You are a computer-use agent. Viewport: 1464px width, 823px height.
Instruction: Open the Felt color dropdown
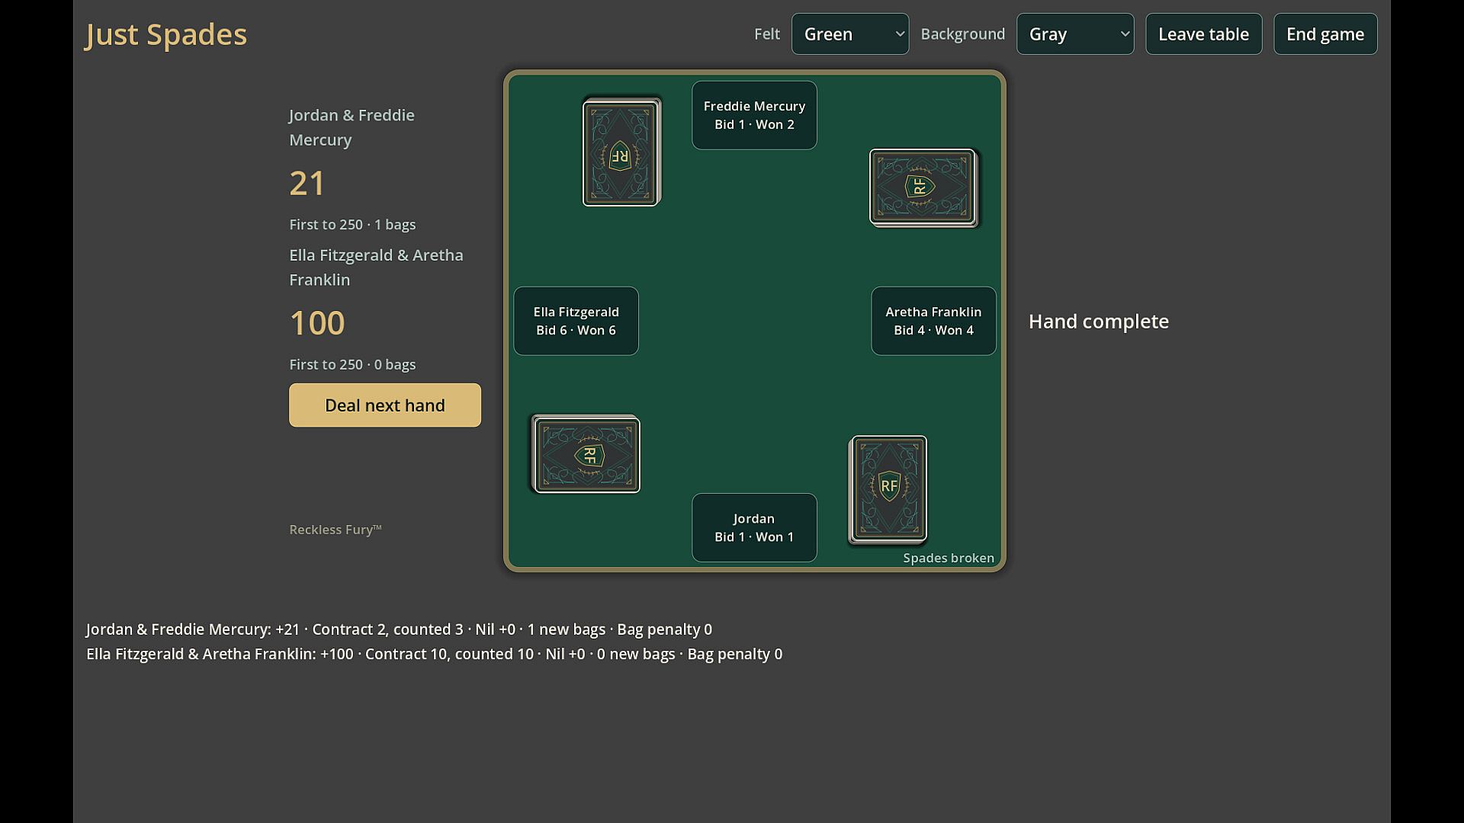tap(850, 34)
